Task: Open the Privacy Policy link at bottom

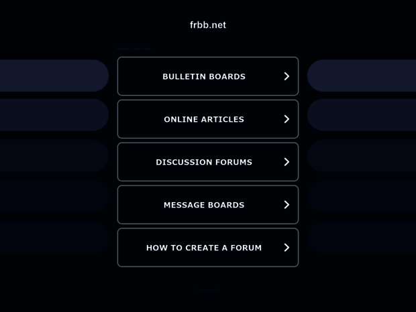Action: tap(208, 291)
